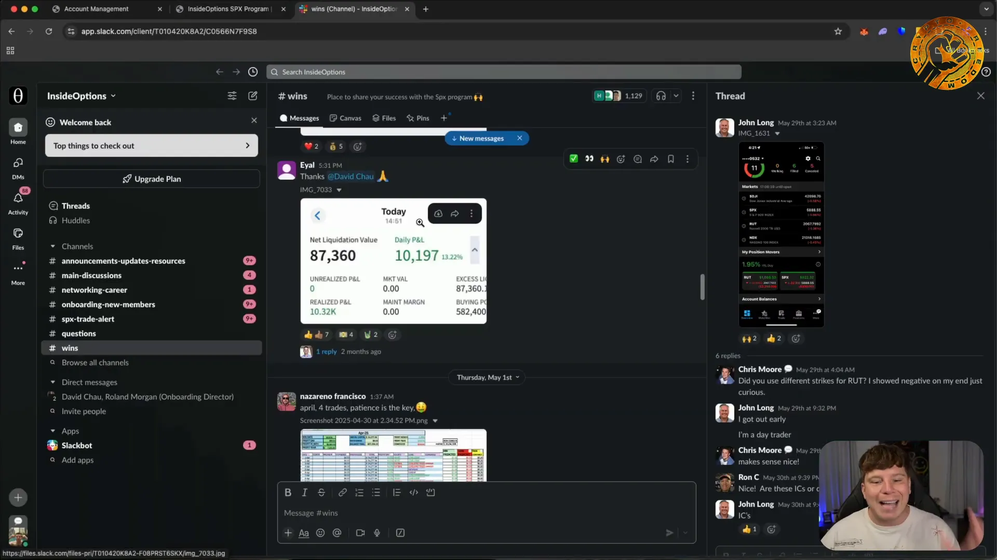Click Search InsideOptions field
The height and width of the screenshot is (560, 997).
[504, 72]
